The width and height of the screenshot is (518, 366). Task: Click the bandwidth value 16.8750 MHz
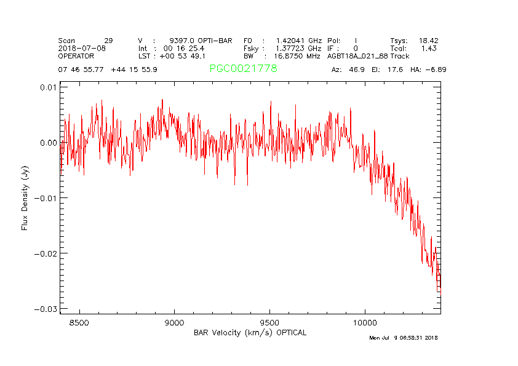coord(298,55)
